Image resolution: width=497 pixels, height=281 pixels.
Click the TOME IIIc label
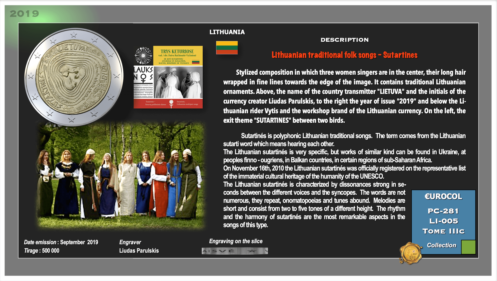pos(443,231)
